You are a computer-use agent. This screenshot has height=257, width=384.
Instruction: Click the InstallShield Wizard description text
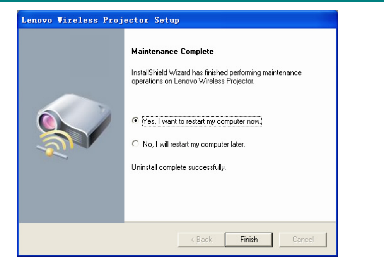pos(217,77)
